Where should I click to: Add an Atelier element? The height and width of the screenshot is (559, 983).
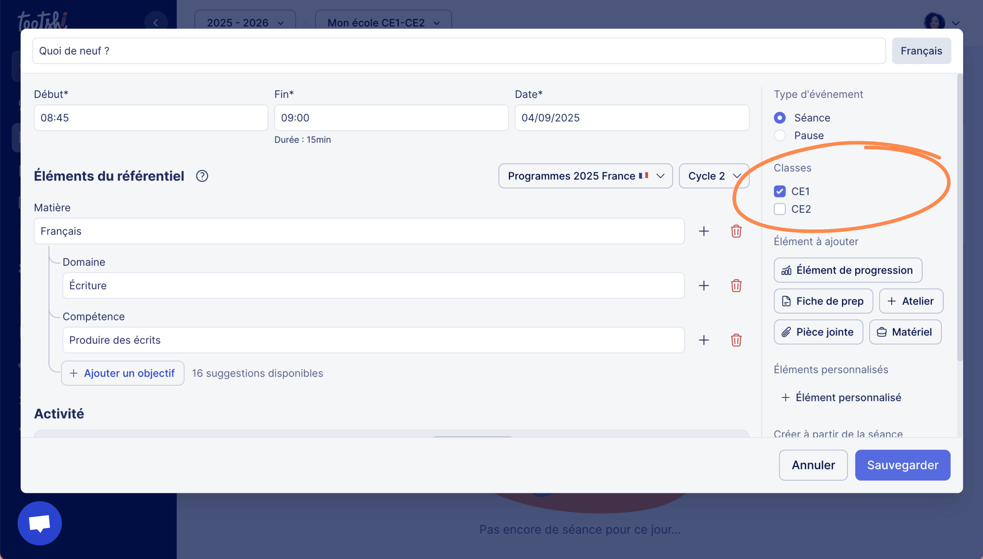[x=911, y=301]
